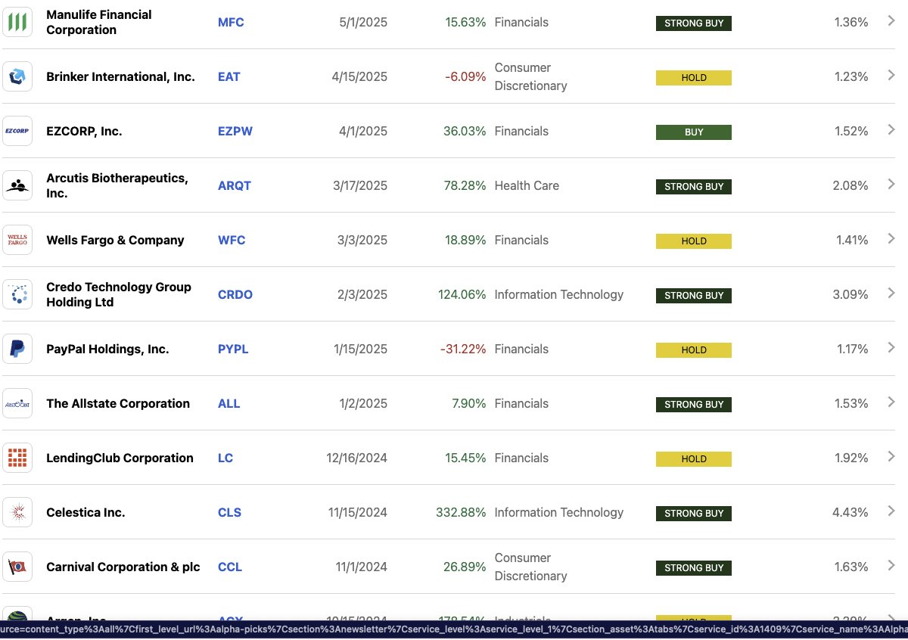Expand the PayPal Holdings row chevron

coord(891,348)
